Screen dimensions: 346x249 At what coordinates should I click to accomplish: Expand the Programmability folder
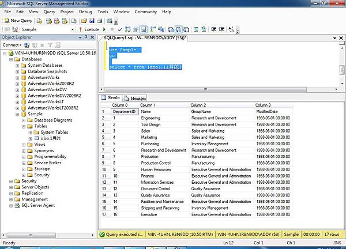point(24,156)
